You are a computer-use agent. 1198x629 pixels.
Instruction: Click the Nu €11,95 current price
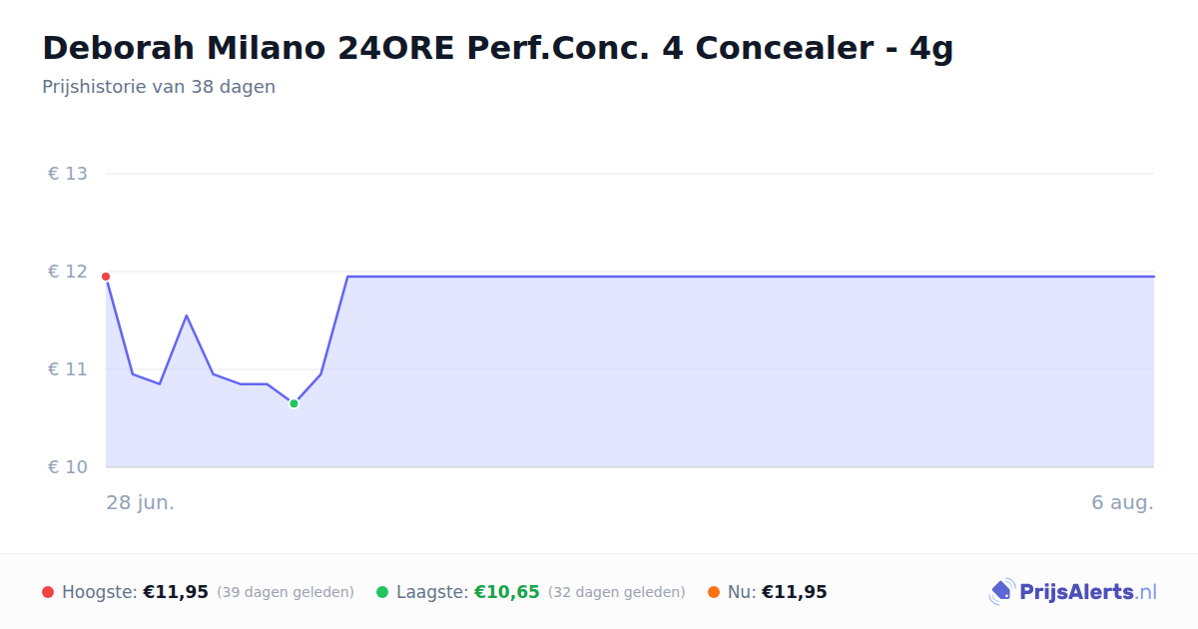pos(795,592)
